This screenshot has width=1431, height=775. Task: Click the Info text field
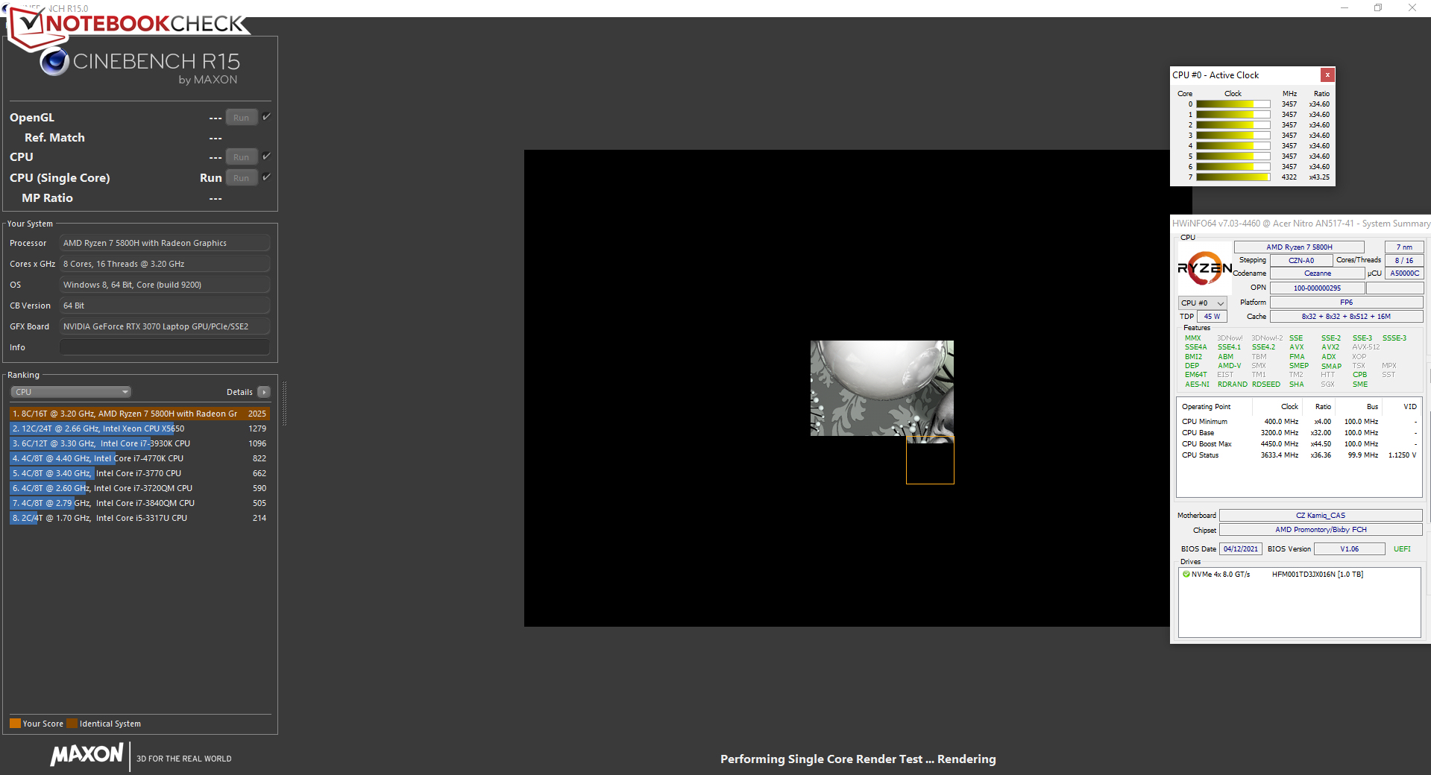click(164, 347)
